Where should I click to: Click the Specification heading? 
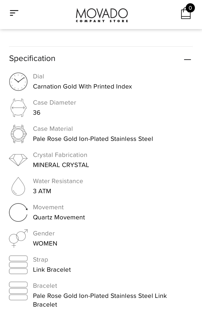point(32,58)
